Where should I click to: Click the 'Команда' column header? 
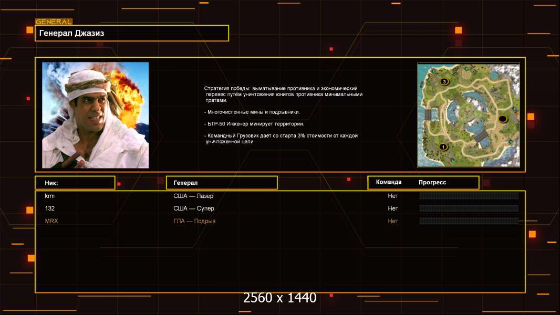tap(389, 182)
